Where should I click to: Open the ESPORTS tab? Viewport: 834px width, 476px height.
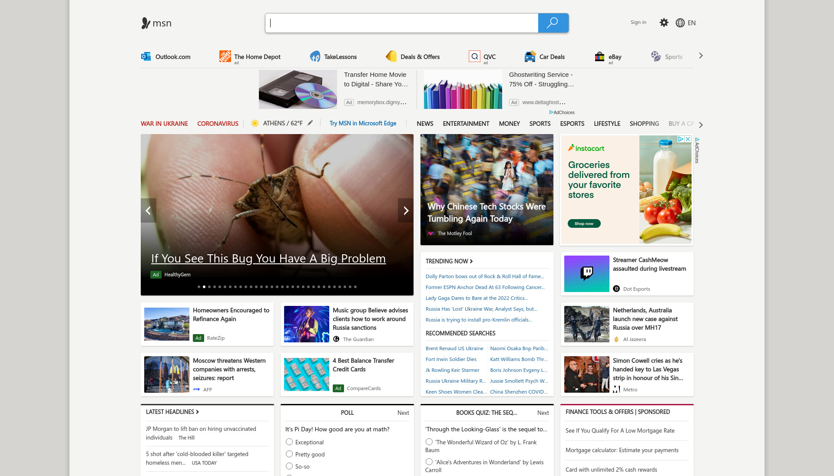click(572, 124)
